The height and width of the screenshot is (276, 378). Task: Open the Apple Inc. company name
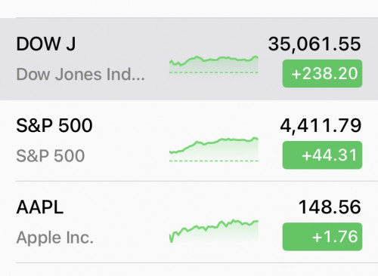point(55,238)
